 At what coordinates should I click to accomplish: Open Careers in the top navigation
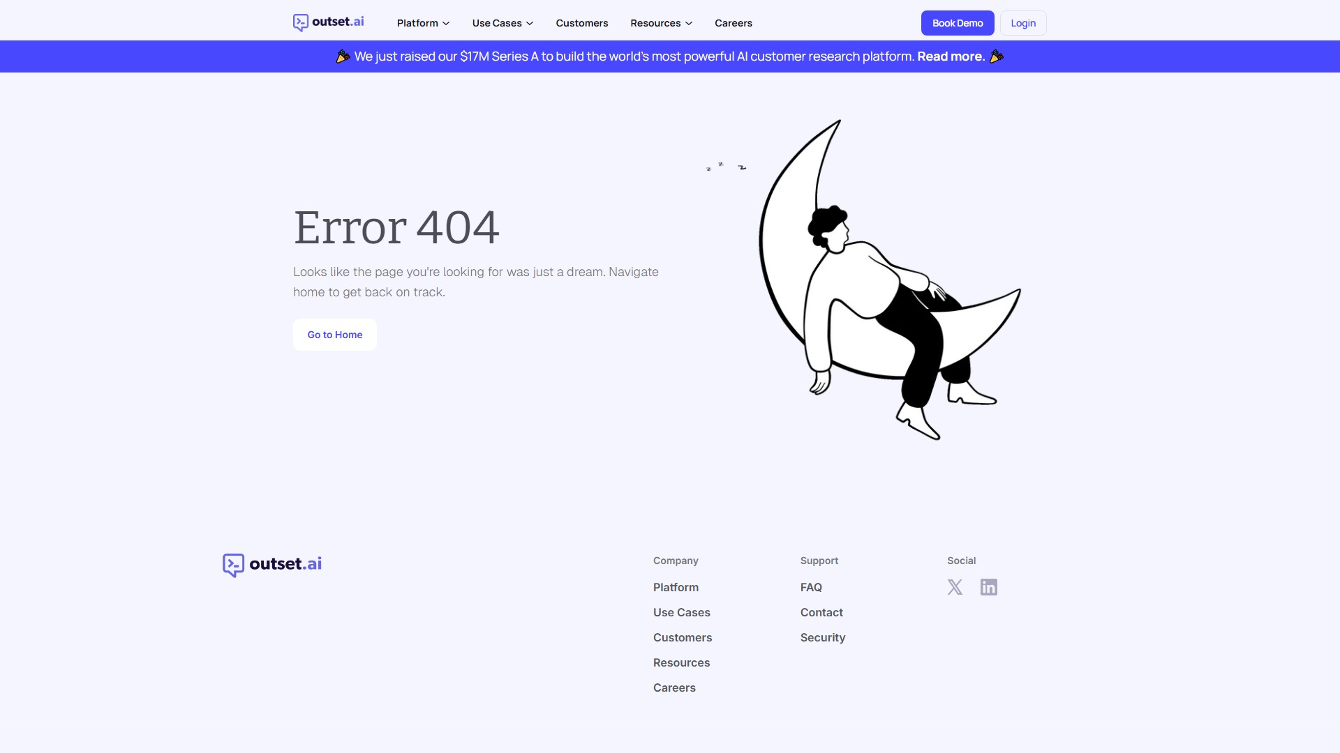[733, 23]
